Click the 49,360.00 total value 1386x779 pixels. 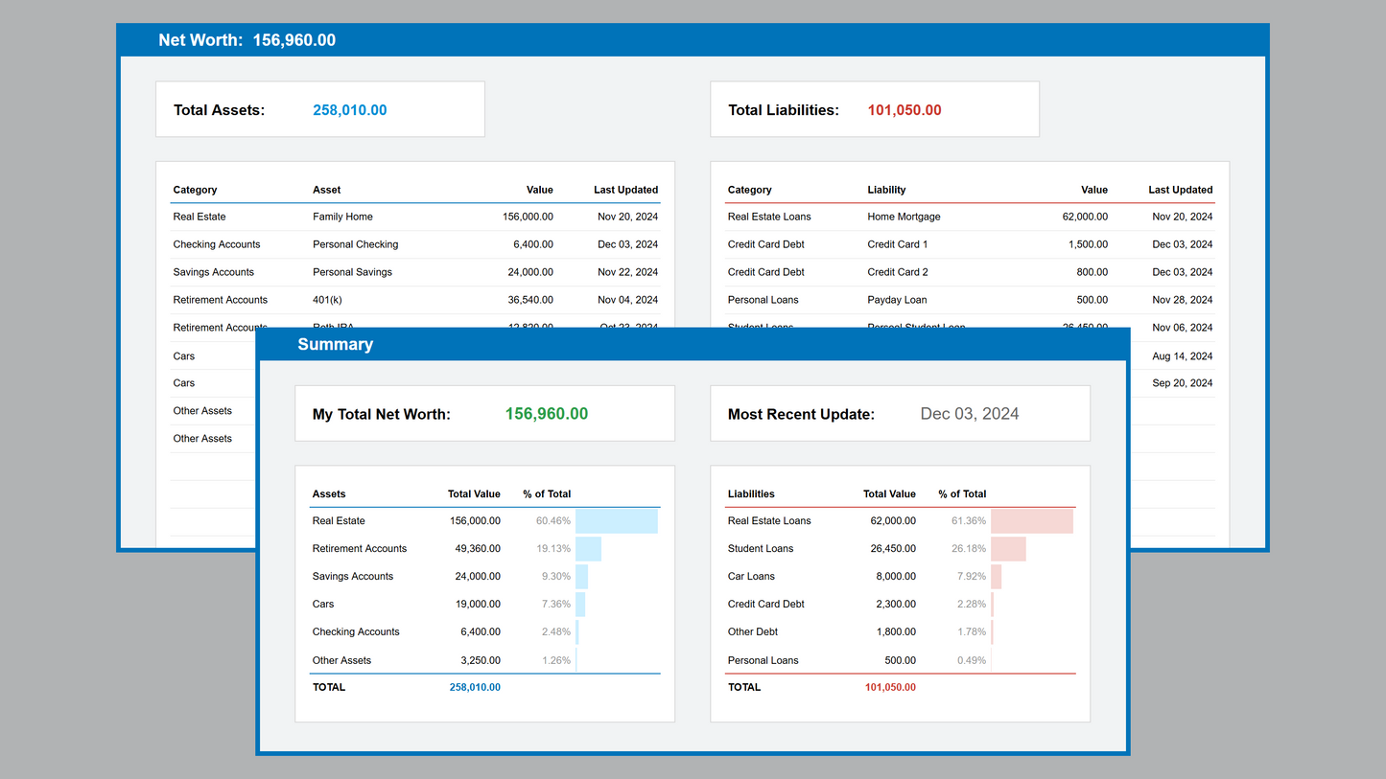(478, 549)
